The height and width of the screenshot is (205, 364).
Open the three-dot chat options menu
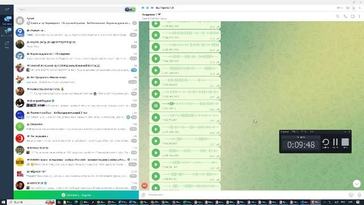tap(359, 17)
